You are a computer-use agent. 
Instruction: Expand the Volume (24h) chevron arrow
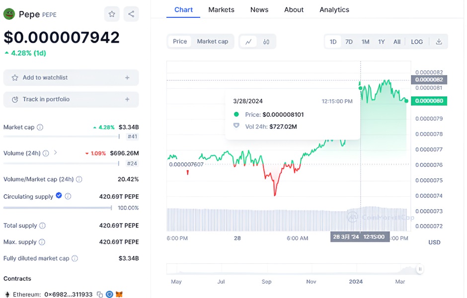click(x=55, y=152)
